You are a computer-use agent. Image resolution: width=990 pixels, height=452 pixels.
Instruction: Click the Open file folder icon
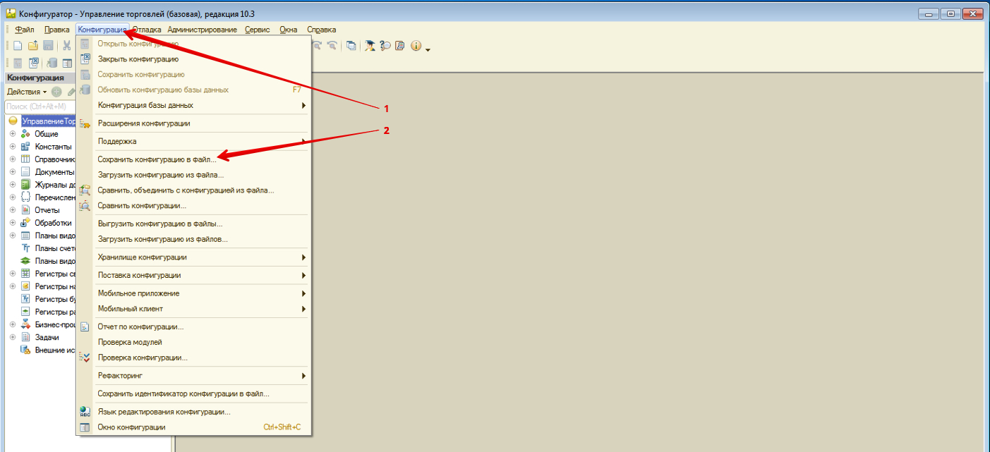(x=32, y=46)
